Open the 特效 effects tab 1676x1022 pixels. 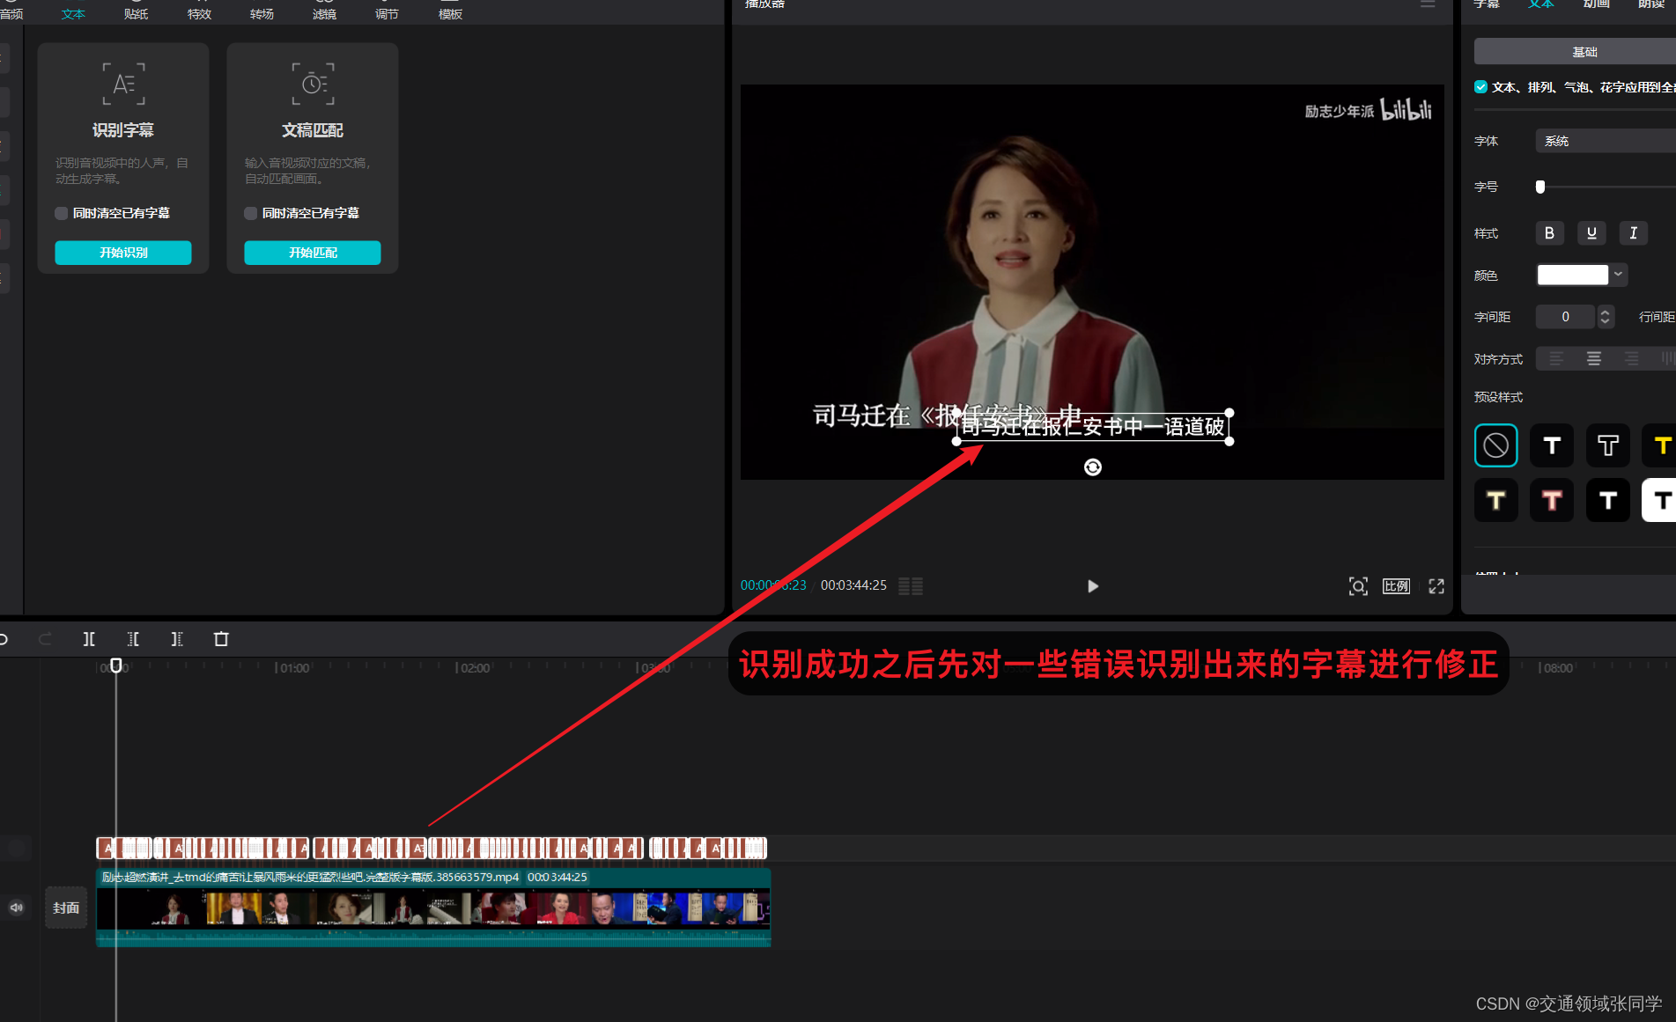pyautogui.click(x=200, y=14)
